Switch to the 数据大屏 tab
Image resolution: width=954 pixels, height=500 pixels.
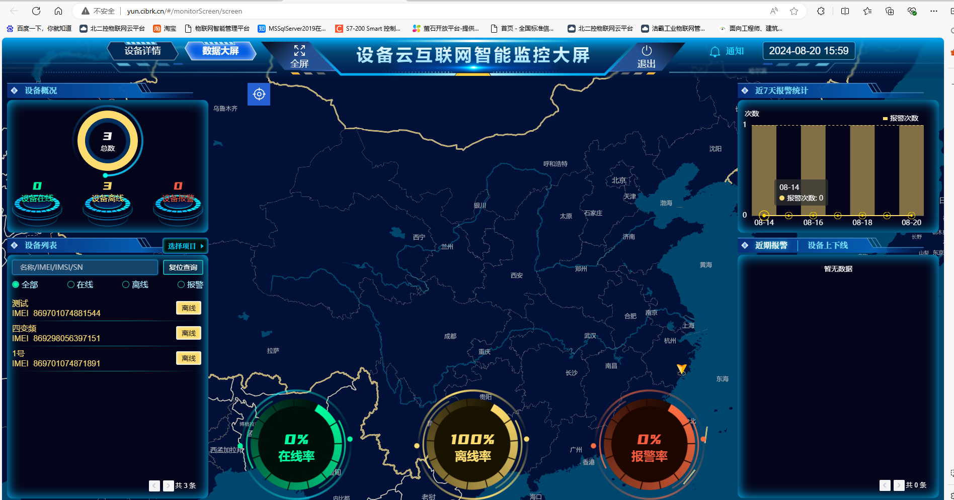pyautogui.click(x=220, y=51)
